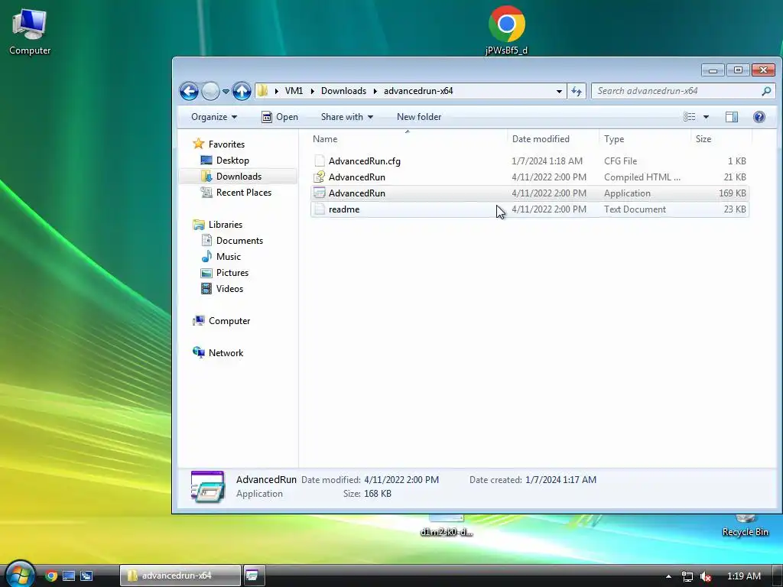Click Open on the toolbar
The width and height of the screenshot is (783, 587).
click(x=280, y=117)
